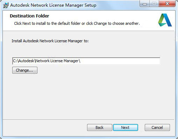178x139 pixels.
Task: Close the setup window with the red X
Action: tap(167, 4)
